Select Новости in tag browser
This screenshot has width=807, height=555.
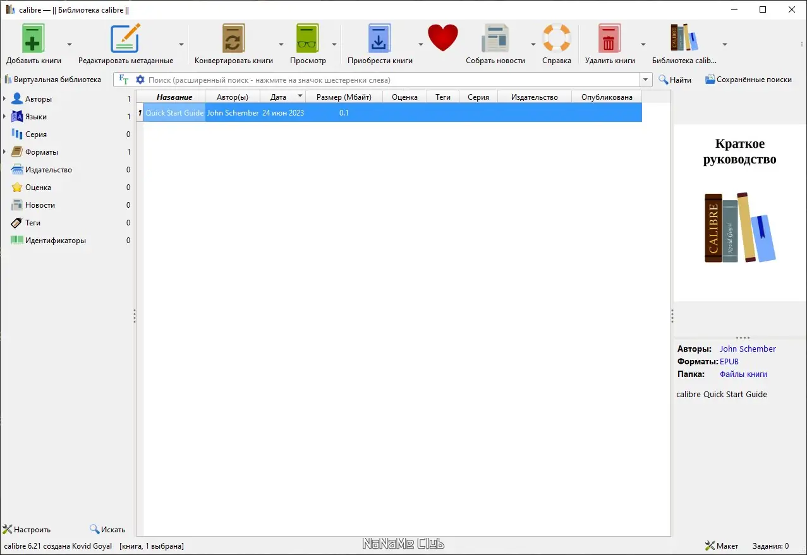coord(40,205)
